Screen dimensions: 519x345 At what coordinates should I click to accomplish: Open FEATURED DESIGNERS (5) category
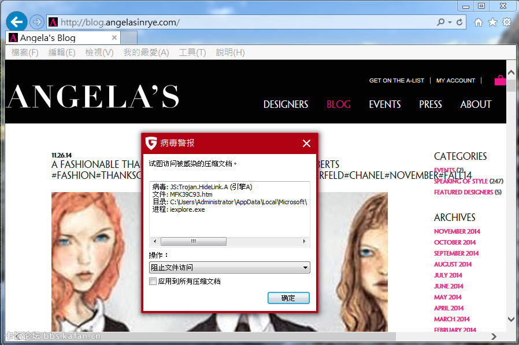tap(468, 192)
